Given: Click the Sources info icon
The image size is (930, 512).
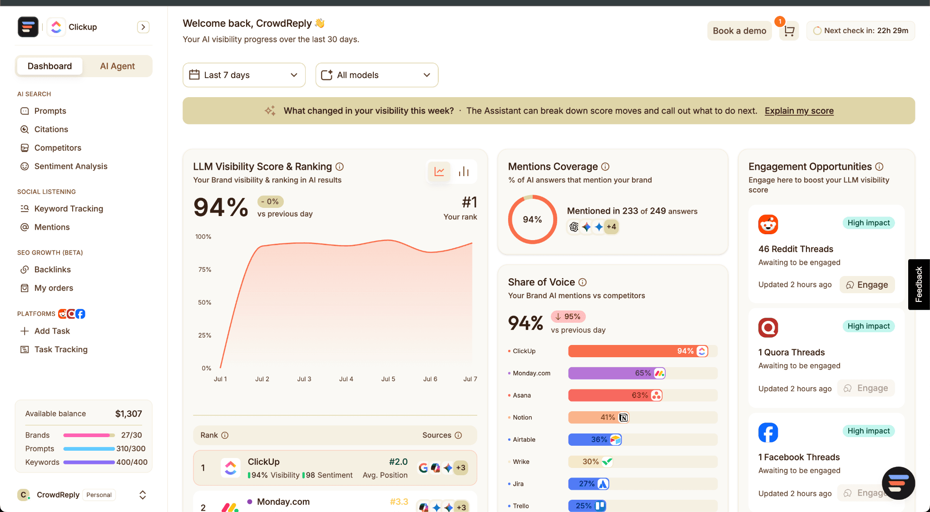Looking at the screenshot, I should (x=458, y=435).
